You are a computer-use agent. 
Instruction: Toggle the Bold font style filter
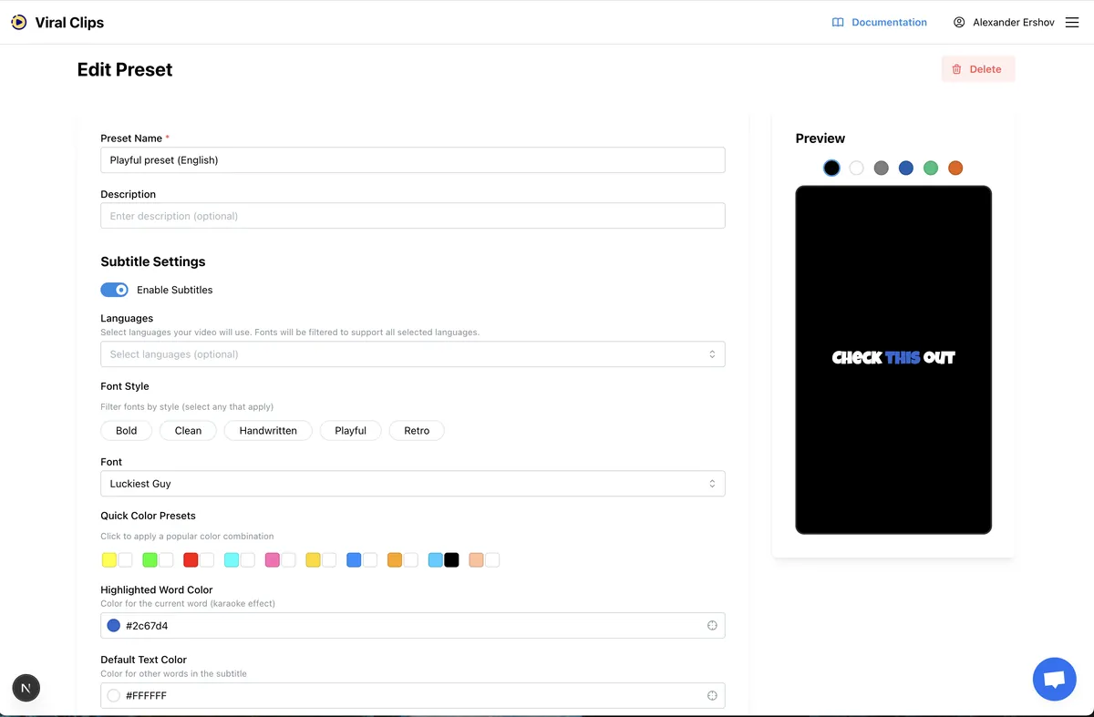(x=126, y=430)
